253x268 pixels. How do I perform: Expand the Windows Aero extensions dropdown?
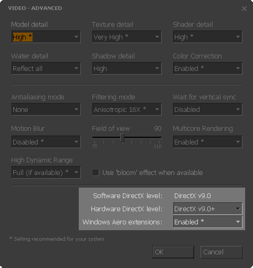click(x=208, y=222)
